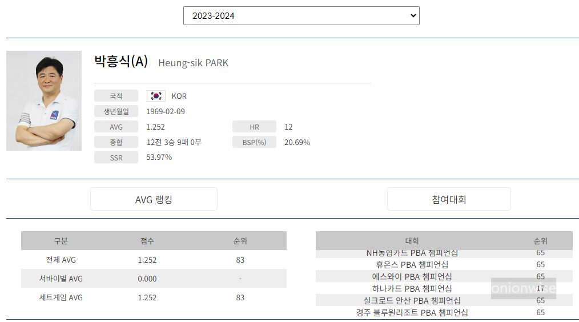Click the SSR label
This screenshot has width=579, height=322.
(x=116, y=158)
